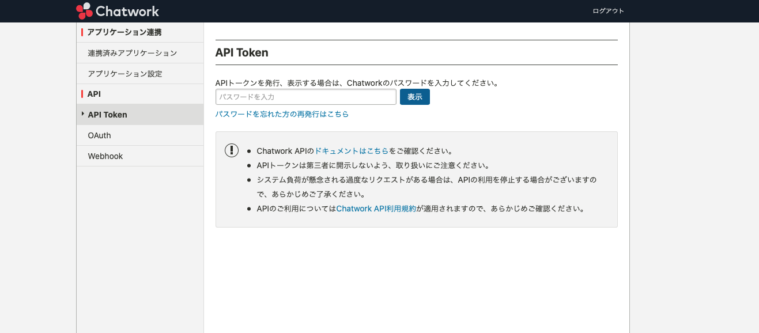Click the API section heading in the sidebar
Screen dimensions: 759x333
(94, 94)
